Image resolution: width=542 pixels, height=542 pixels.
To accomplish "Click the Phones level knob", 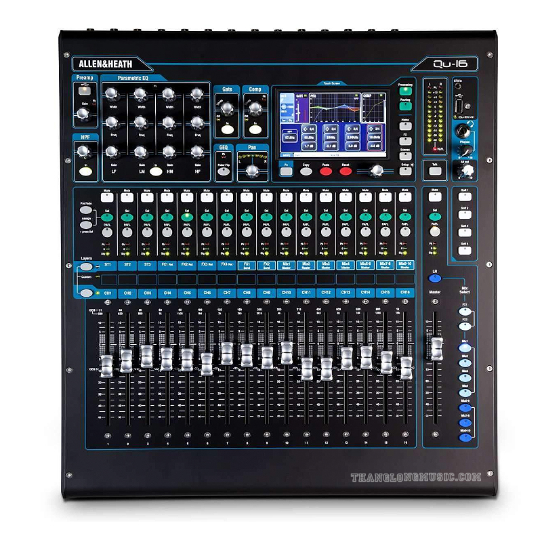I will pos(466,151).
